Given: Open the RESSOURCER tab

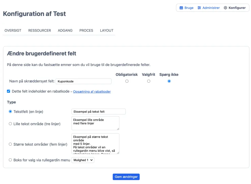Looking at the screenshot, I should (x=40, y=30).
